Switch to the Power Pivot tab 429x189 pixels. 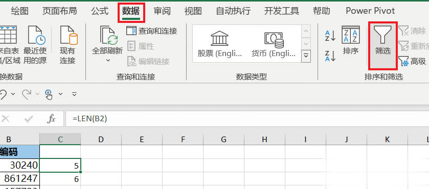pos(370,11)
